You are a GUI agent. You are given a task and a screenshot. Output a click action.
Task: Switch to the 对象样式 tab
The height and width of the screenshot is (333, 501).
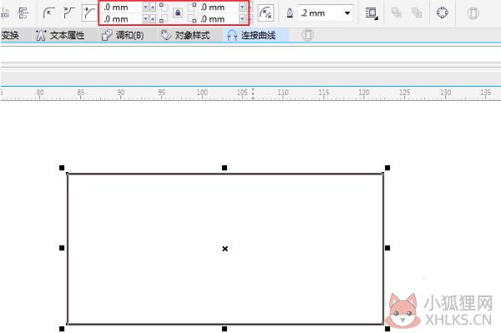pyautogui.click(x=185, y=35)
